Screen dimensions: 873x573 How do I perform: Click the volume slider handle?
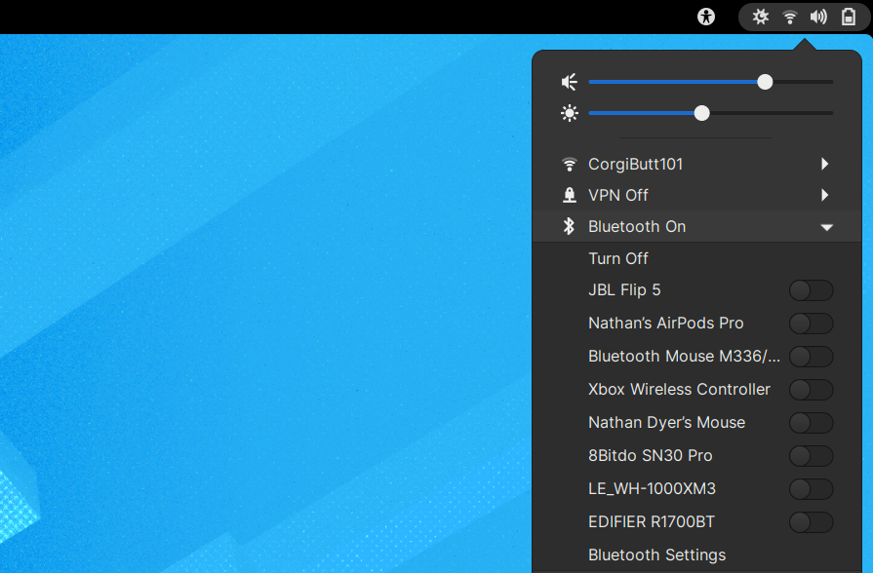pos(765,82)
